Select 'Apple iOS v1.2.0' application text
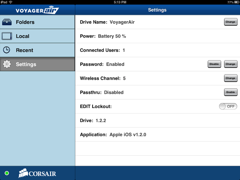This screenshot has width=240, height=180. coord(128,135)
